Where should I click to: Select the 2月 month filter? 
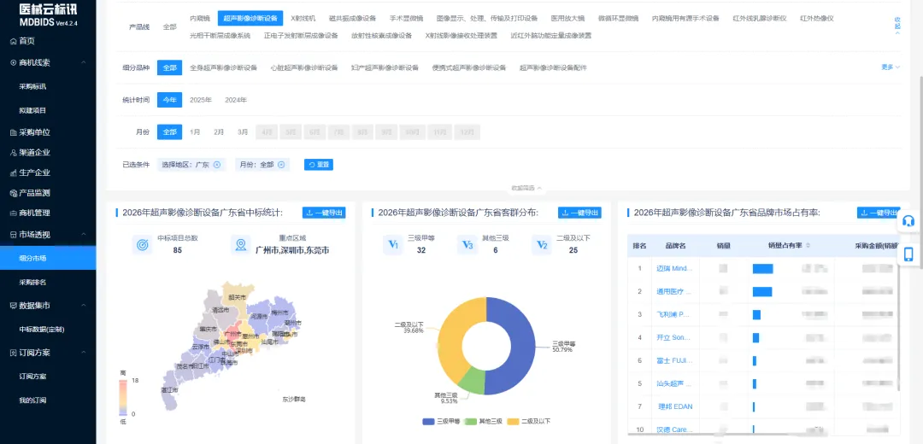click(219, 132)
